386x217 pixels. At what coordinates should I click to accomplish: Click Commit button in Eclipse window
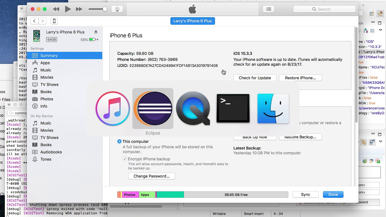pos(362,202)
